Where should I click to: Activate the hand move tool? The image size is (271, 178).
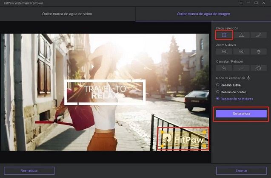click(259, 52)
